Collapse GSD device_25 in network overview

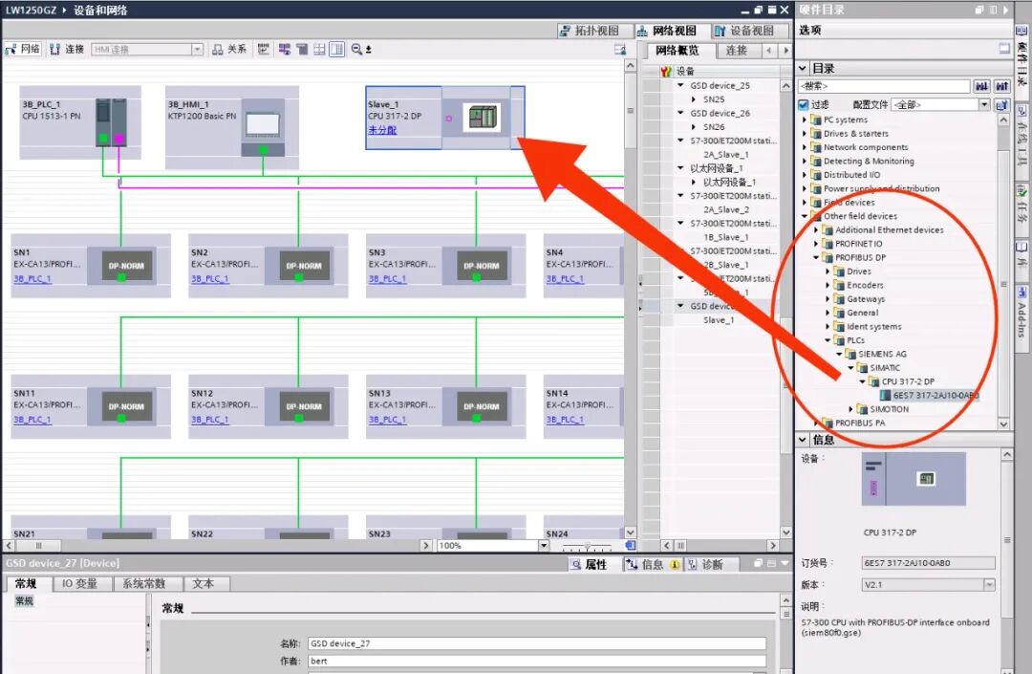click(680, 86)
